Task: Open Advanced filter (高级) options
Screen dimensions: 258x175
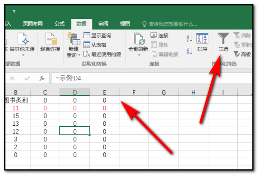Action: pyautogui.click(x=243, y=54)
